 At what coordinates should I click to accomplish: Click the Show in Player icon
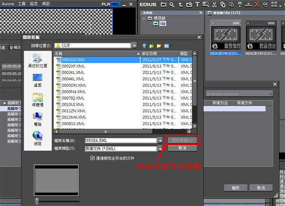point(240,5)
